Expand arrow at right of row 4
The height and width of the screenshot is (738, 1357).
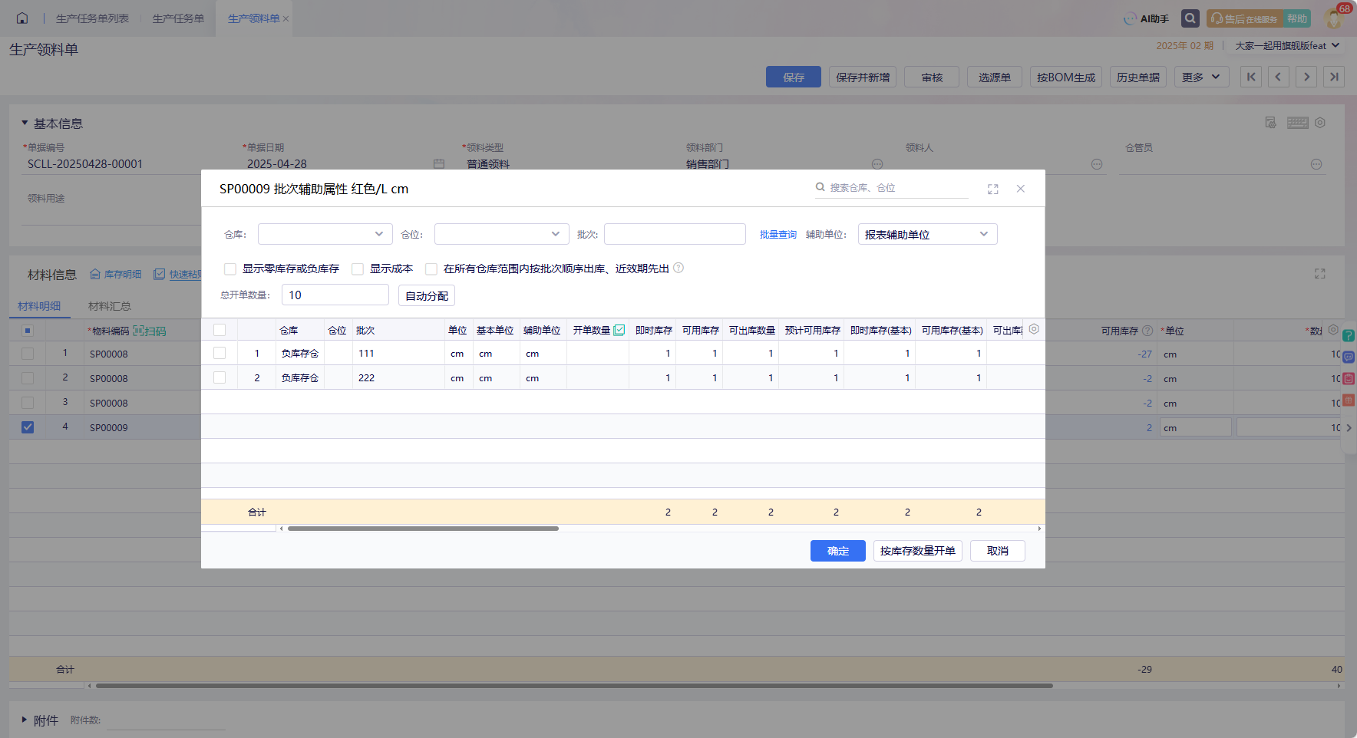1349,428
